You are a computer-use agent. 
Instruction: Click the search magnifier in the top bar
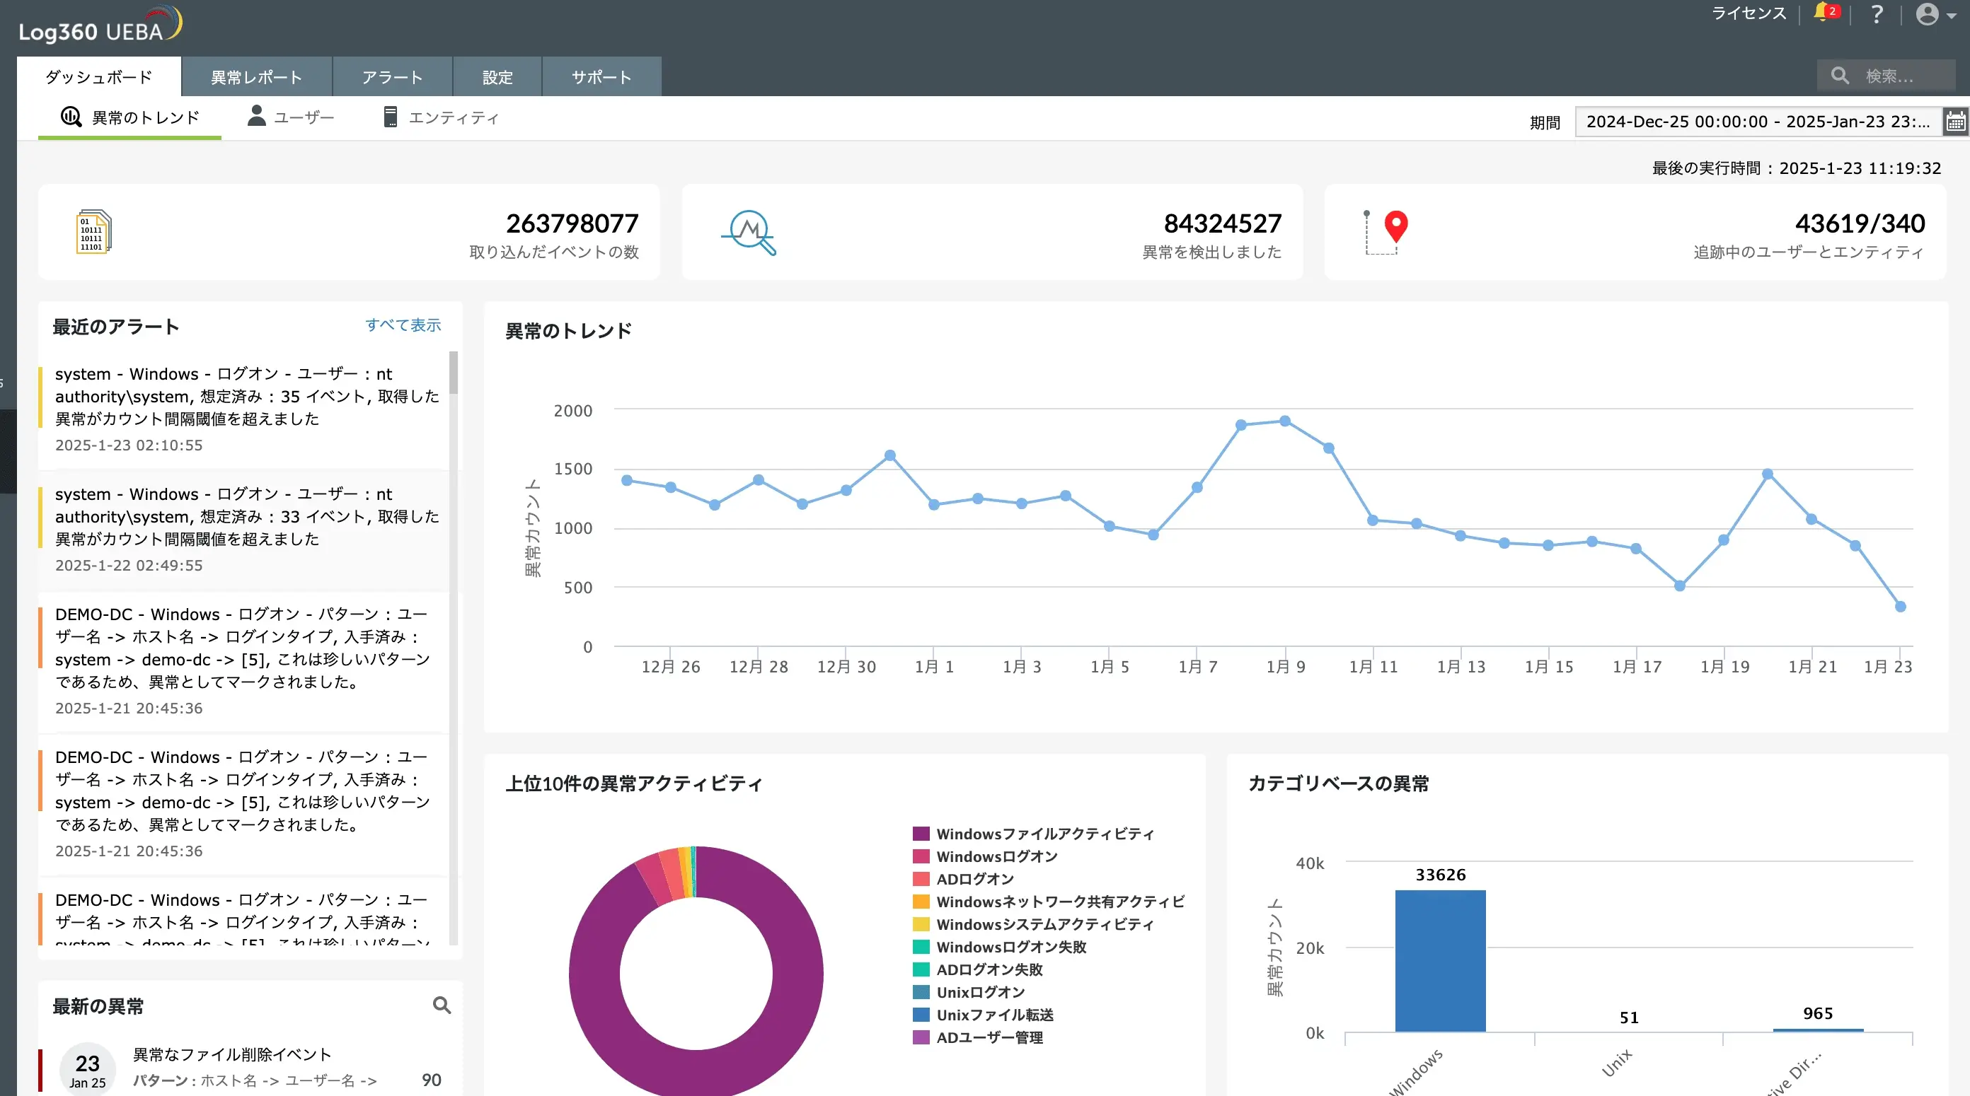[x=1839, y=76]
